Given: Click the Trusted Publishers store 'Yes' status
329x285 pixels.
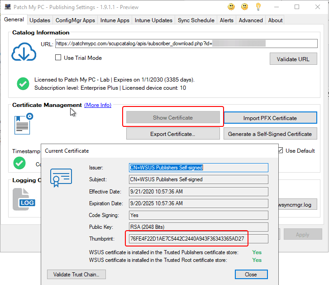Looking at the screenshot, I should 257,252.
